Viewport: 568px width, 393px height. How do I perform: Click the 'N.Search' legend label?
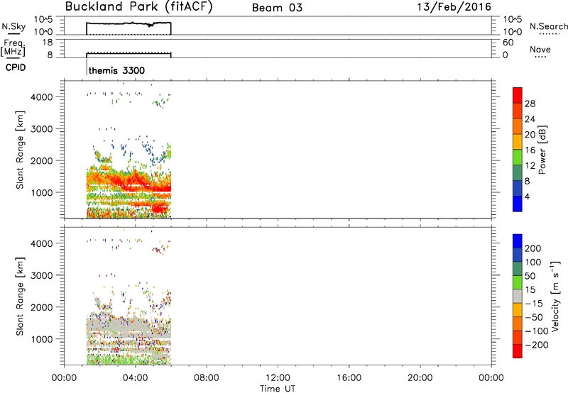tap(548, 26)
